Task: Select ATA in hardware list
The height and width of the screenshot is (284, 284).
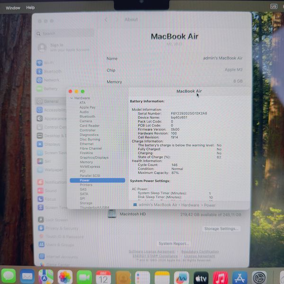Action: [x=82, y=103]
